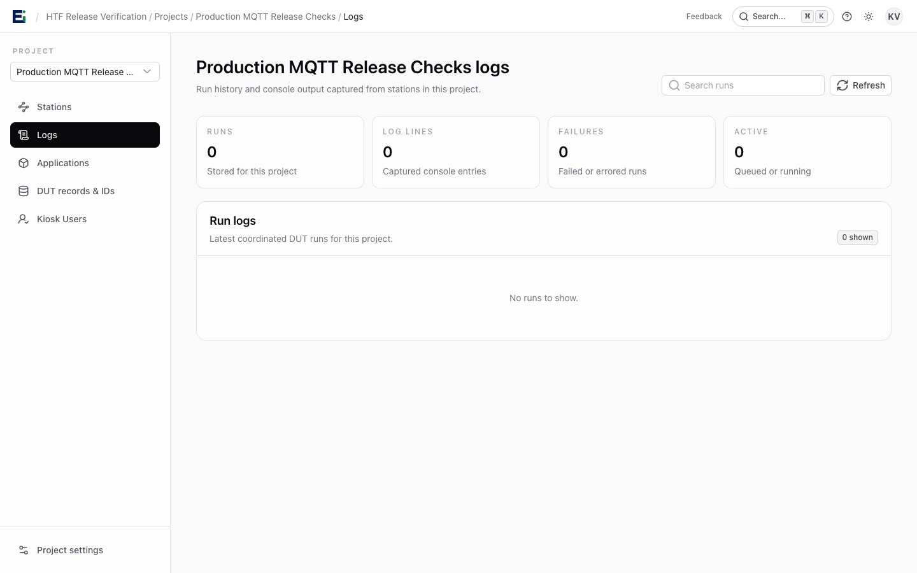Click the Stations sidebar icon

click(x=24, y=107)
